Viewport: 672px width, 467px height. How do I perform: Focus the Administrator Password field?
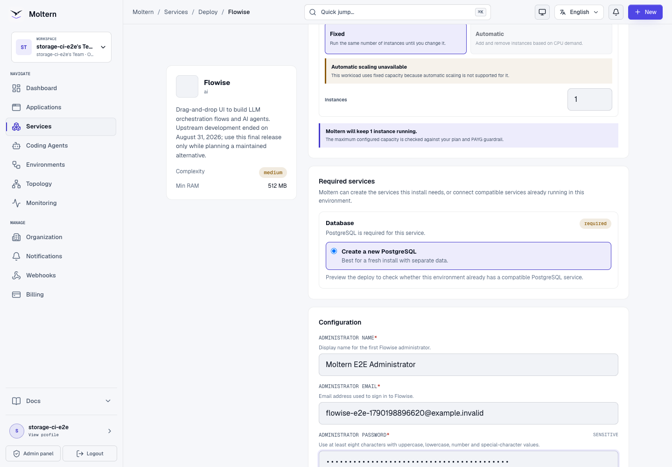point(469,459)
